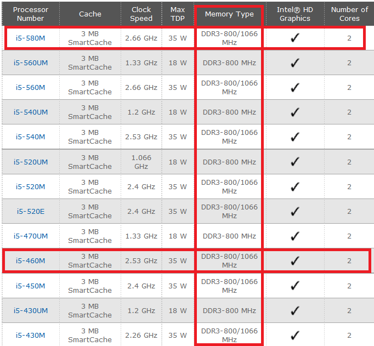374x346 pixels.
Task: Click the 3 MB SmartCache cell for i5-520M
Action: [90, 186]
